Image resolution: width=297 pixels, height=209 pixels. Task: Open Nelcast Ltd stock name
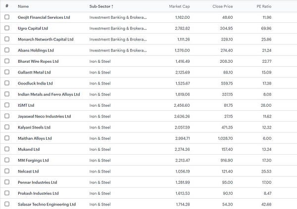(28, 171)
